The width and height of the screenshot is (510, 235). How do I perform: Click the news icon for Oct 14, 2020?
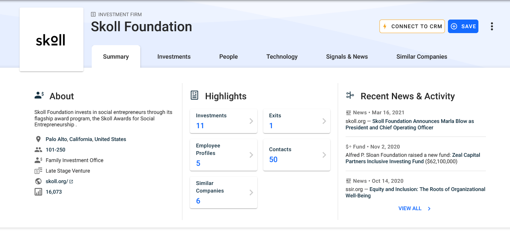click(x=348, y=181)
